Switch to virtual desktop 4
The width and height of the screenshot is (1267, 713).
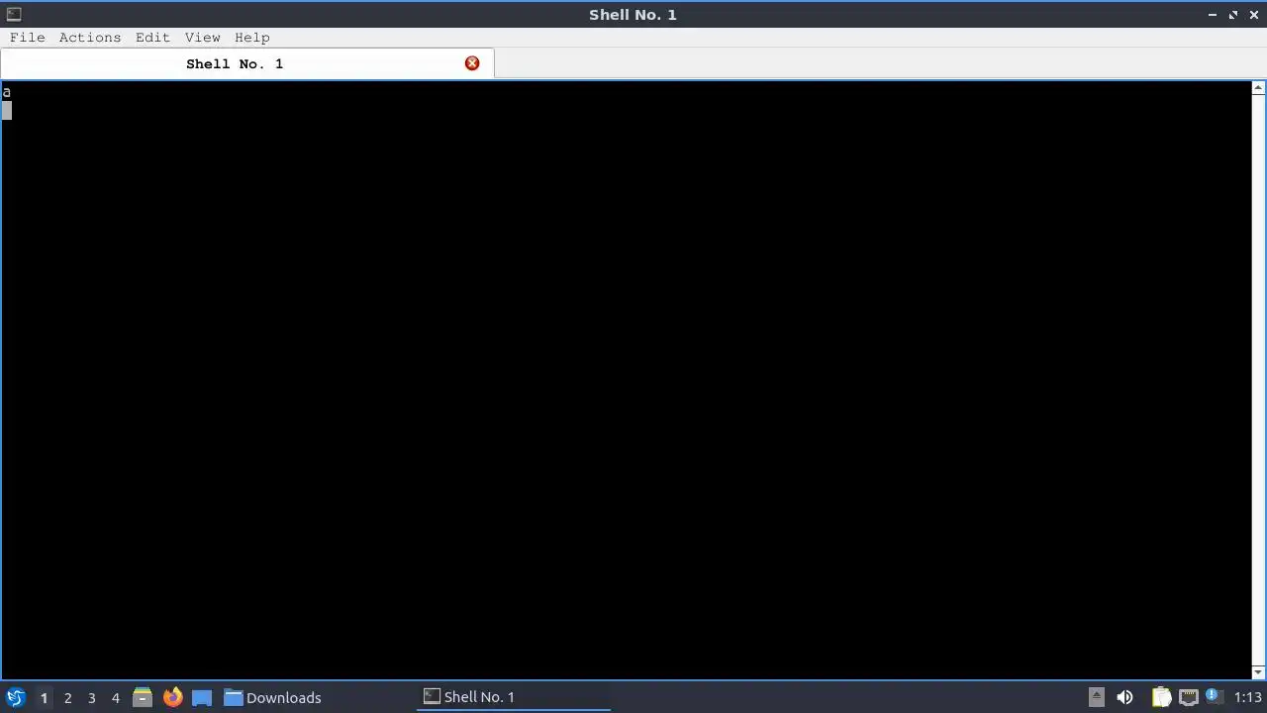(115, 697)
